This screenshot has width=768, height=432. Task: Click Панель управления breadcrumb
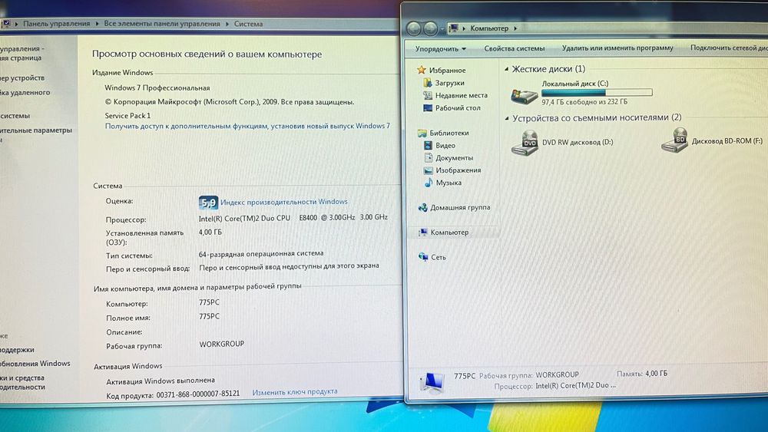tap(56, 24)
